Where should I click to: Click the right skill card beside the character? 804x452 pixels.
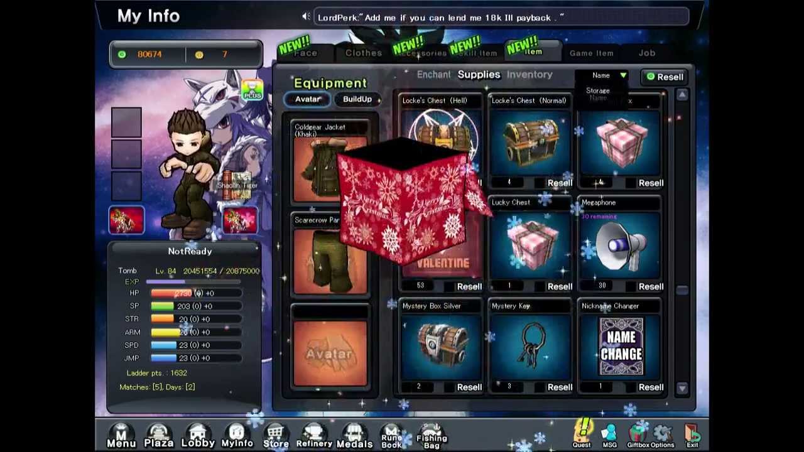click(x=240, y=220)
